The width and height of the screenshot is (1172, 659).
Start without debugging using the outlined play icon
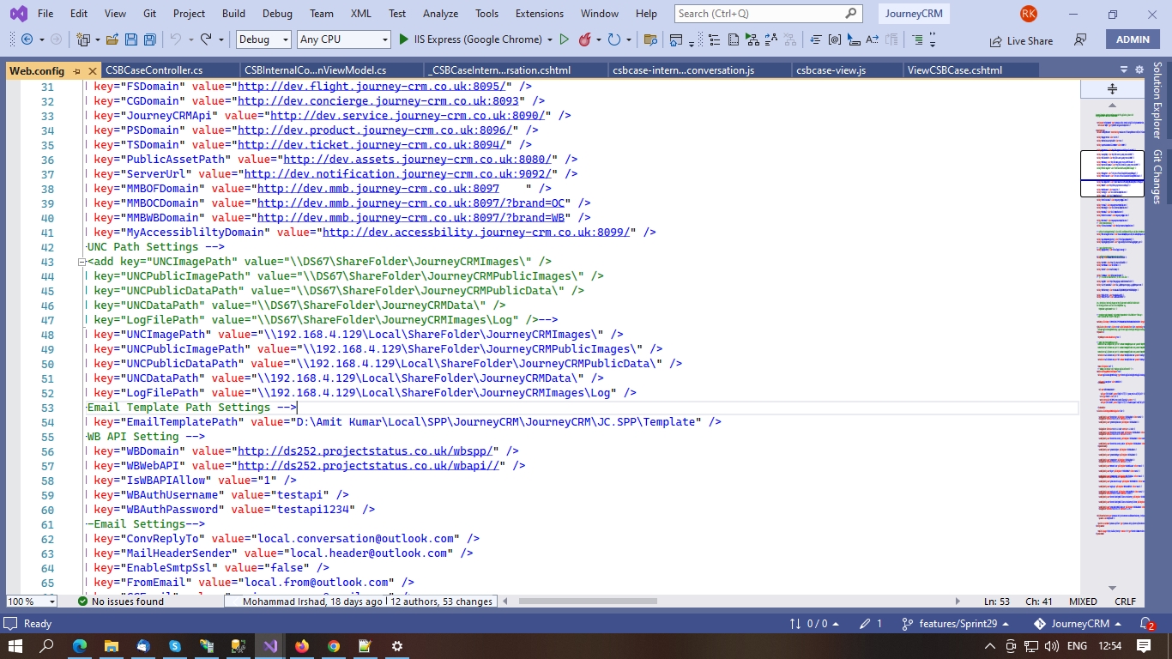point(564,39)
